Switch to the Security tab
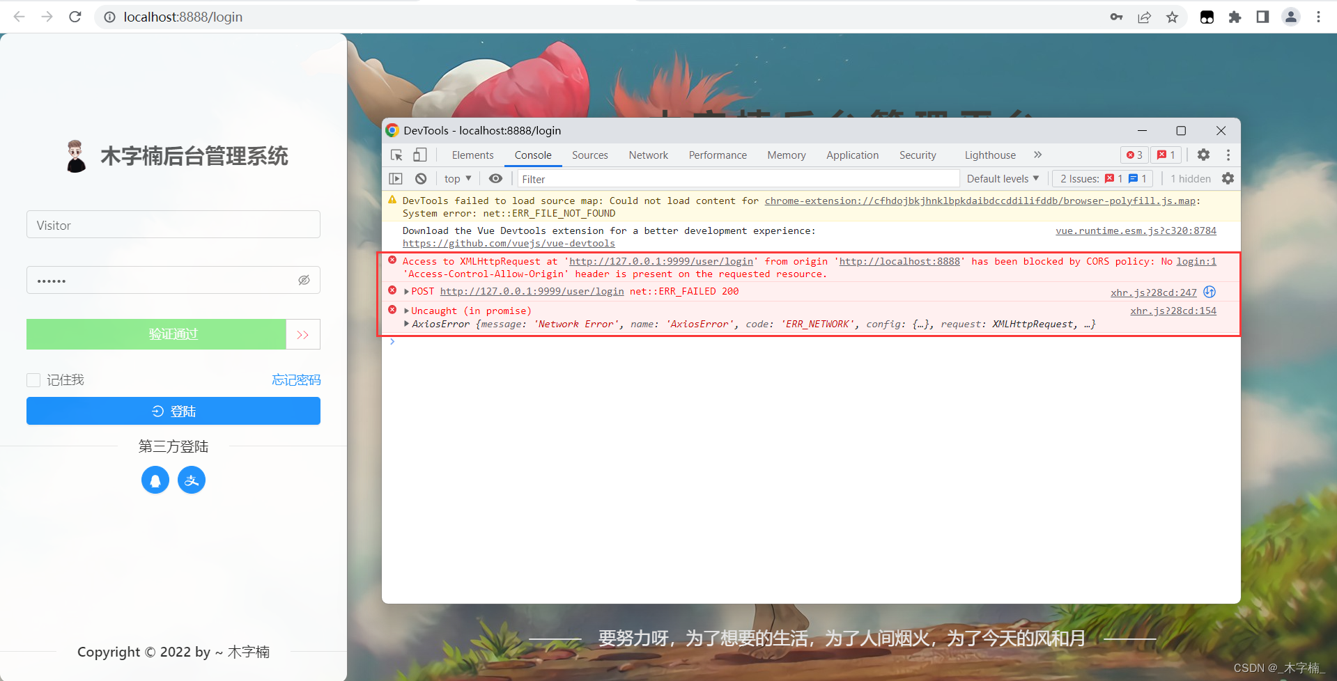 click(918, 155)
